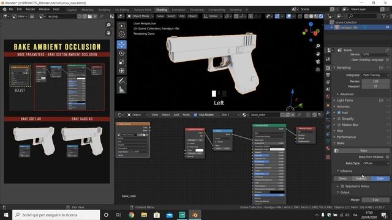Activate the Rotate tool in the viewport

(122, 53)
